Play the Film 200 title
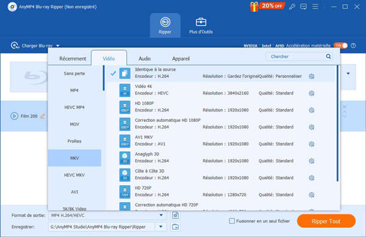 point(14,116)
